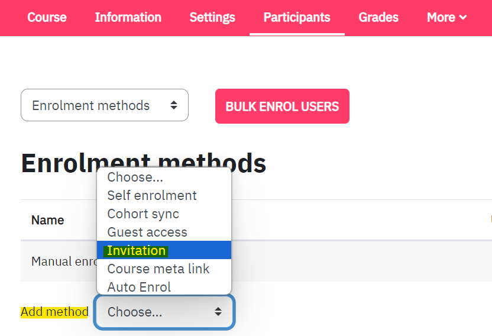Click the Add method dropdown arrows icon
Screen dimensions: 492x336
(x=218, y=312)
